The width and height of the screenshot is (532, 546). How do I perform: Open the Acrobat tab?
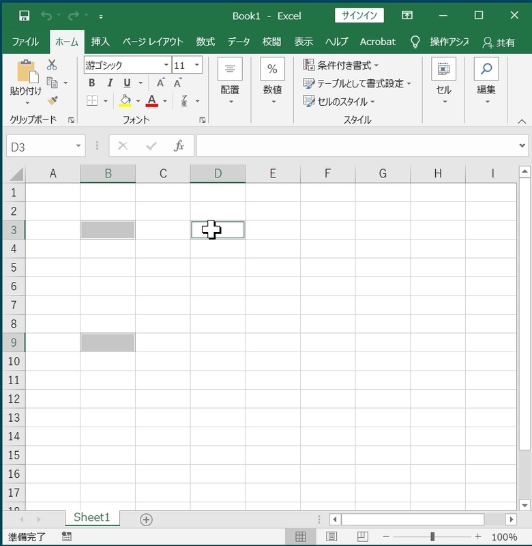(377, 42)
